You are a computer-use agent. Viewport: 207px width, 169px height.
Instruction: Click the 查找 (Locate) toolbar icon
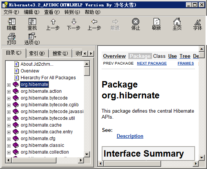tap(32, 21)
